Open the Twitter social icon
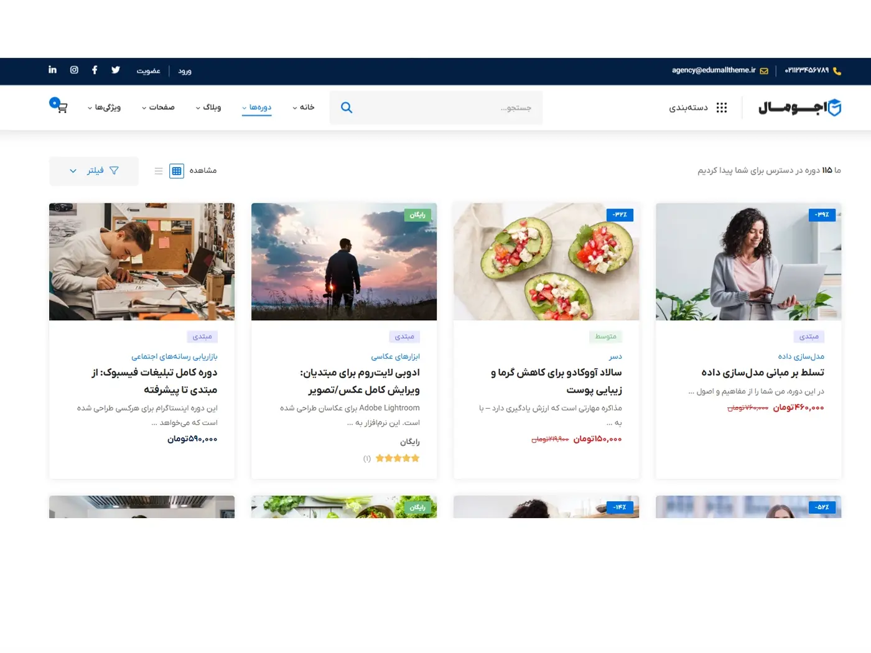The height and width of the screenshot is (653, 871). point(115,70)
